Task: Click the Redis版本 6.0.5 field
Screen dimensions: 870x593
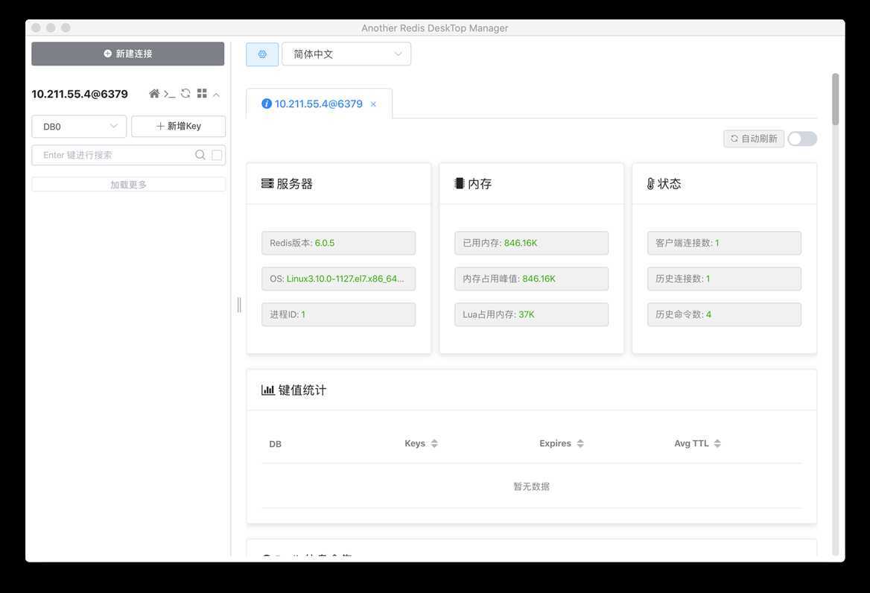Action: pos(338,243)
